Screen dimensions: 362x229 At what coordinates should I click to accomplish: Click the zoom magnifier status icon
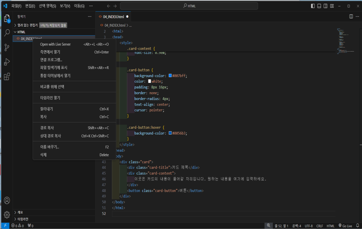pos(269,226)
